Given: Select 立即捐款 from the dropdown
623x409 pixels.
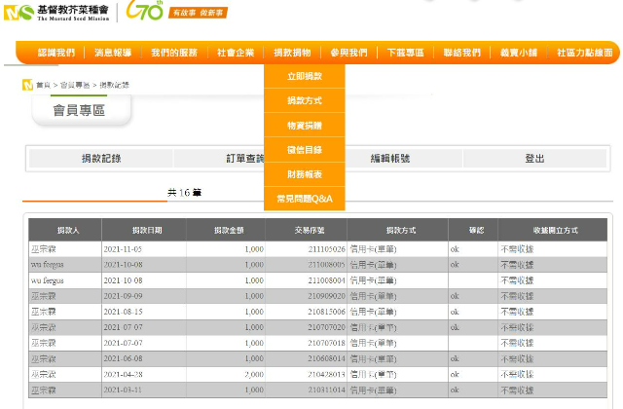Looking at the screenshot, I should tap(304, 76).
